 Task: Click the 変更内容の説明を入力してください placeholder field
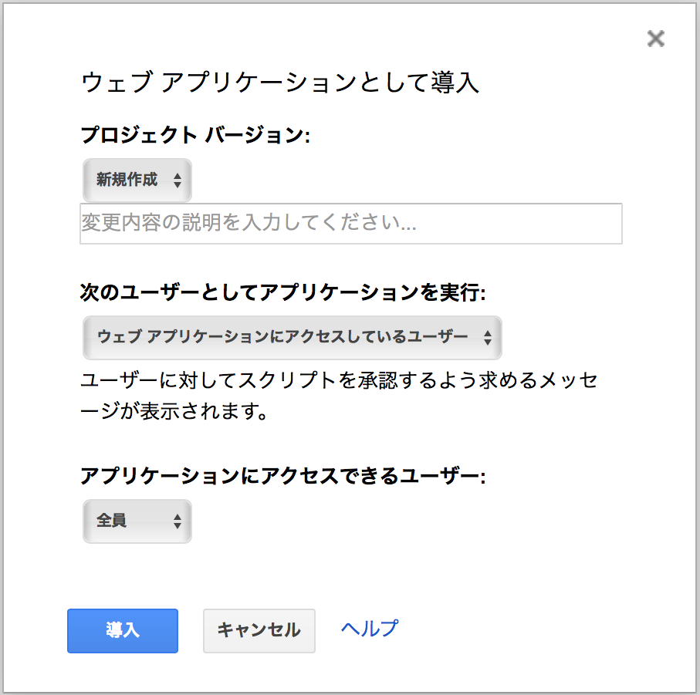tap(350, 224)
